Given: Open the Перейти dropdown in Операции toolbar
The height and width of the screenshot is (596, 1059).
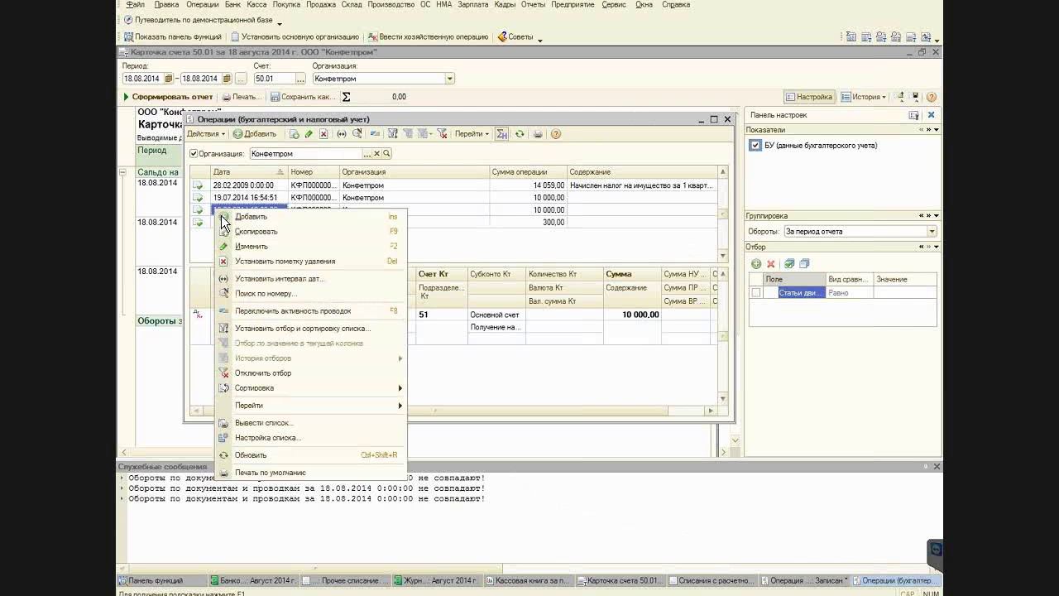Looking at the screenshot, I should [x=472, y=134].
